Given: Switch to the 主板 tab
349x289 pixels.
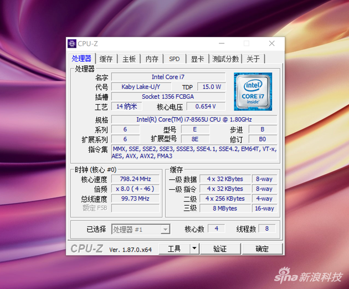Looking at the screenshot, I should 129,59.
